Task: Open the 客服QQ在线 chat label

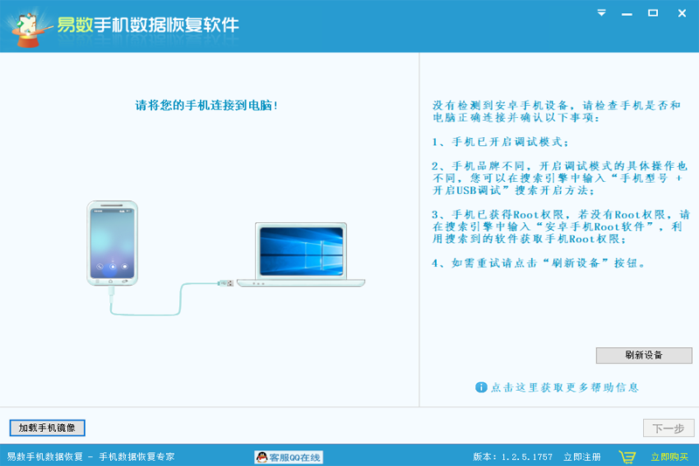Action: tap(295, 456)
